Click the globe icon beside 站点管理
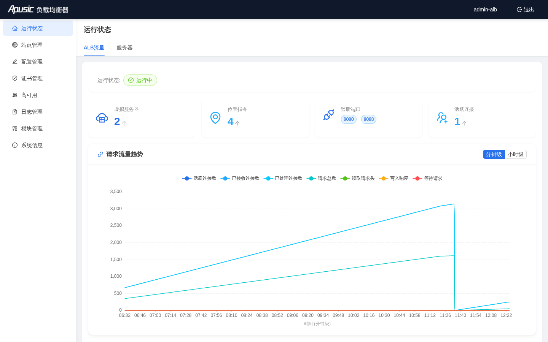The width and height of the screenshot is (548, 342). [15, 45]
